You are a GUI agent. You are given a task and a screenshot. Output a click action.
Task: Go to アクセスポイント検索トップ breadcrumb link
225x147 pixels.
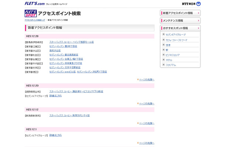[x=35, y=20]
